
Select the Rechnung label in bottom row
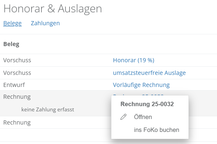pos(17,122)
